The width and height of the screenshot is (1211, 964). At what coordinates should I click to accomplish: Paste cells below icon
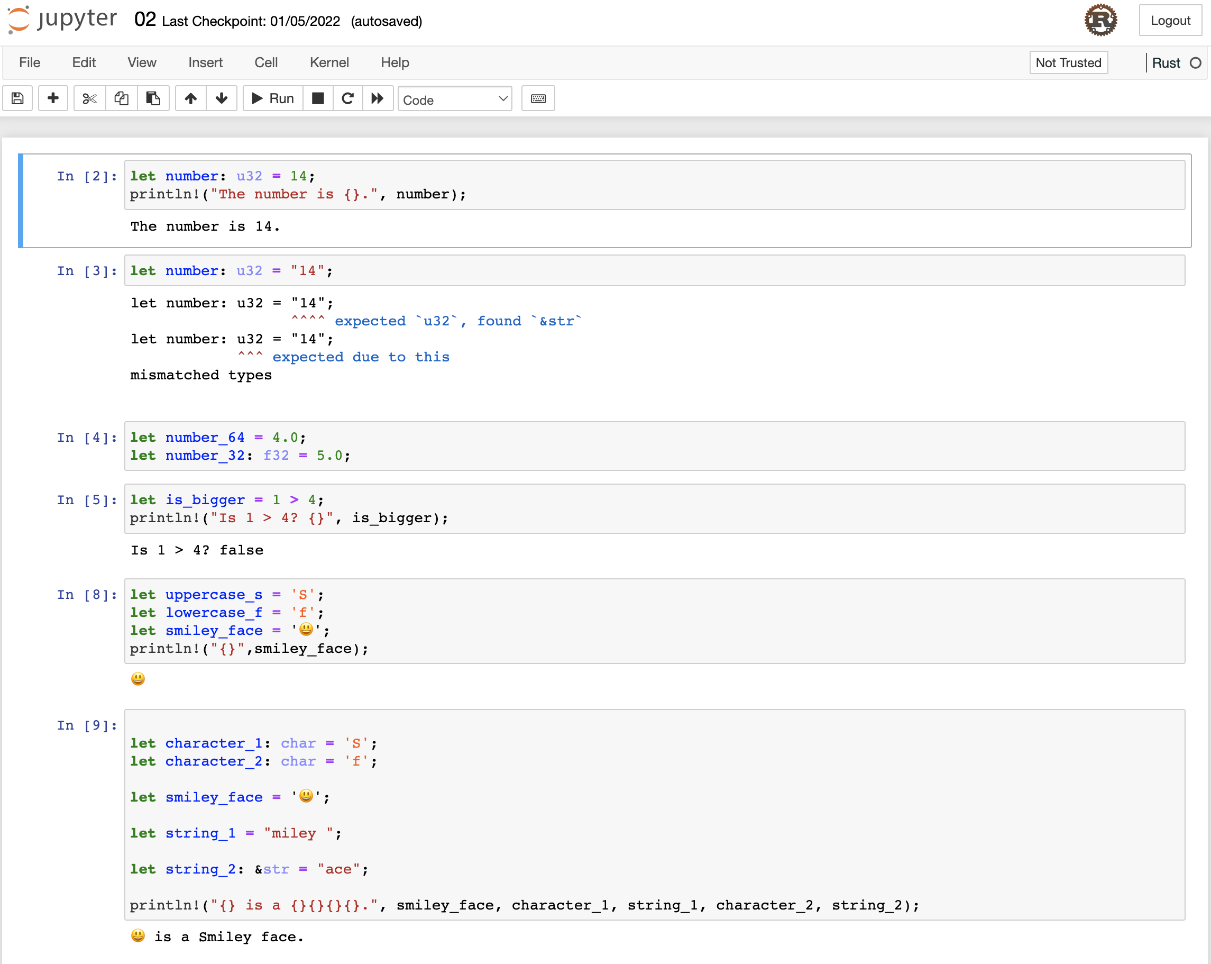click(153, 98)
